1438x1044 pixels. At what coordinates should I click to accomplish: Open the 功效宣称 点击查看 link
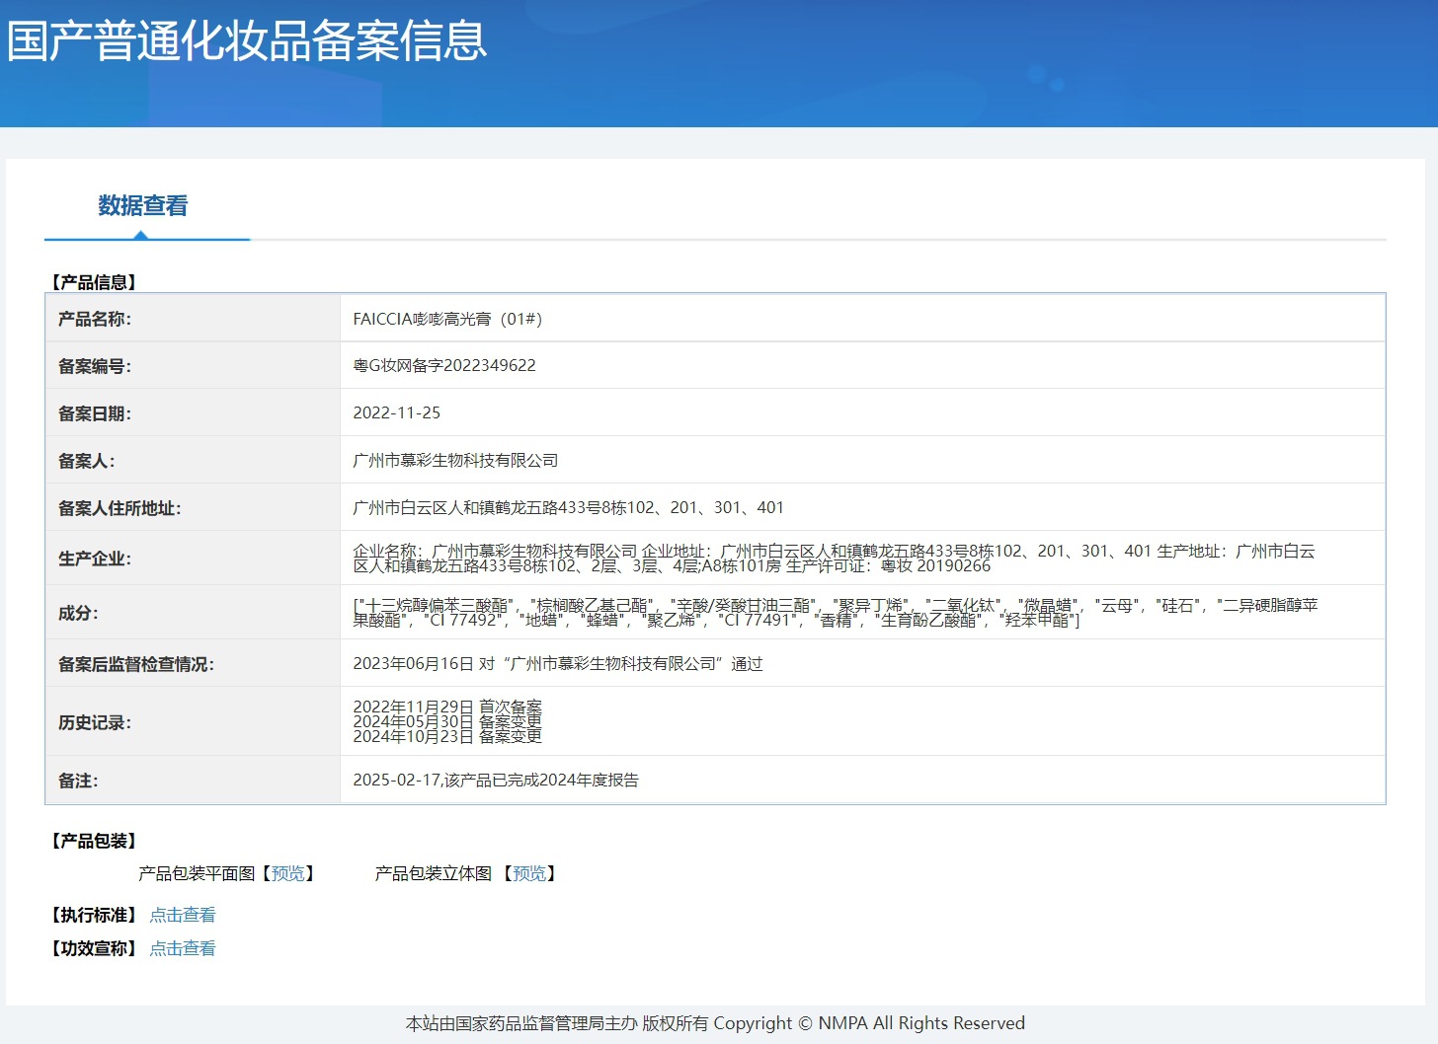(x=183, y=948)
